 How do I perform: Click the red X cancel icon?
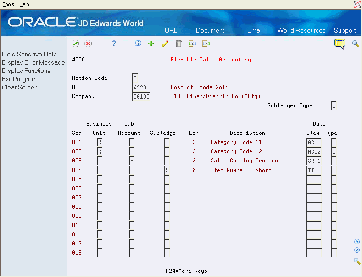pos(88,44)
